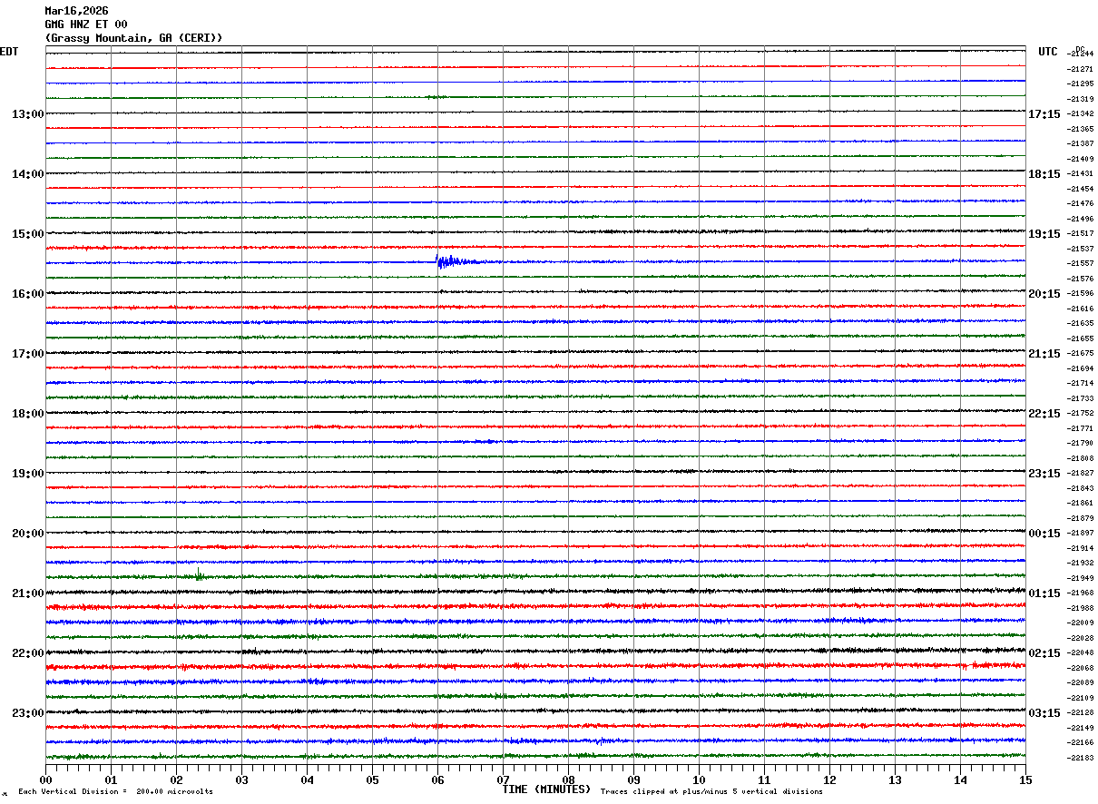Click the "12" minute tick label
The image size is (1098, 804).
829,779
